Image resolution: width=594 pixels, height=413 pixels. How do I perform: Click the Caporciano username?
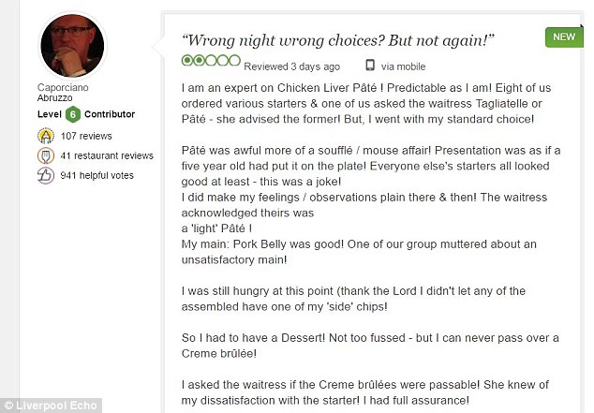pos(63,87)
